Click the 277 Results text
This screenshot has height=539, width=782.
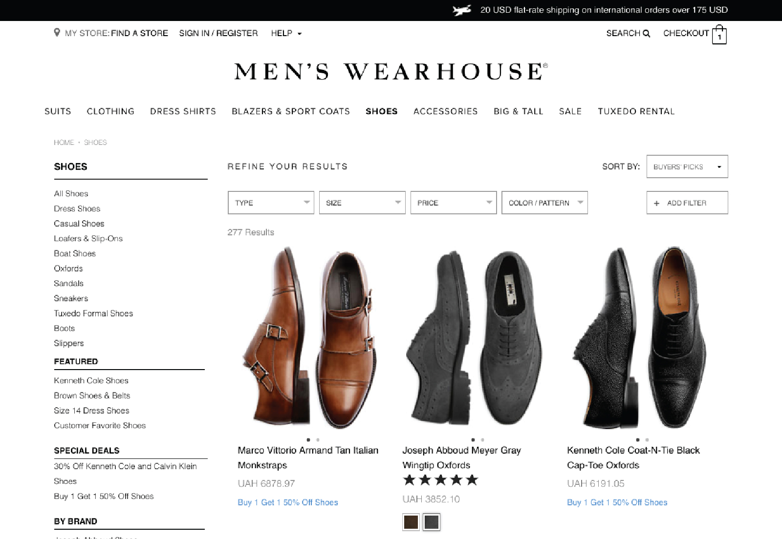(251, 232)
